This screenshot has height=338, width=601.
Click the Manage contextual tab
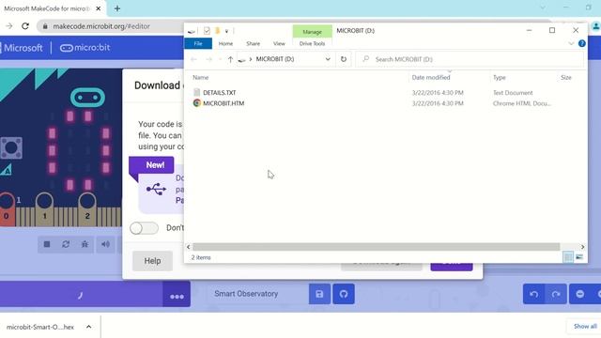point(312,32)
